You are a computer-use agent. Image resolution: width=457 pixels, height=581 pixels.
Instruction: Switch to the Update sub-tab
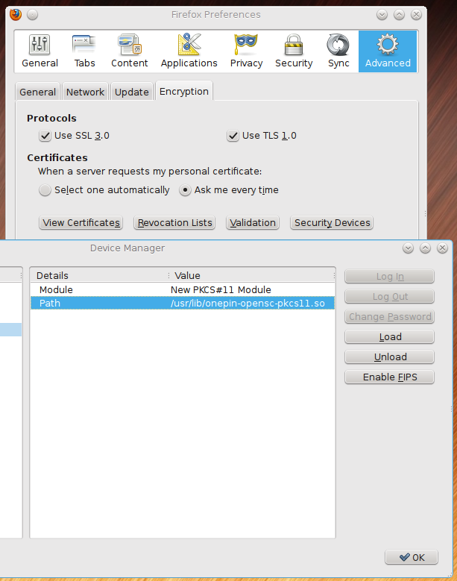point(131,92)
